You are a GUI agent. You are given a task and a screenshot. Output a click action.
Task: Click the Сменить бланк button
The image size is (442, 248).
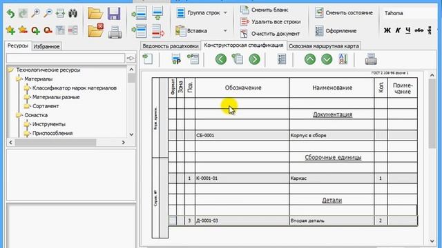click(x=264, y=10)
